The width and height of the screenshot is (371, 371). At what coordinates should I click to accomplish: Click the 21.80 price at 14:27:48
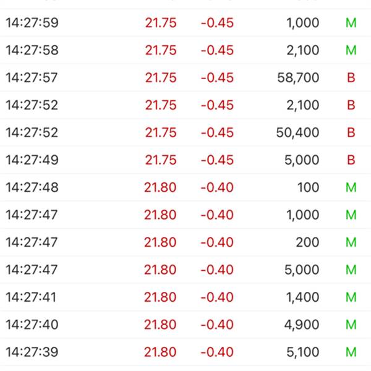click(x=160, y=187)
